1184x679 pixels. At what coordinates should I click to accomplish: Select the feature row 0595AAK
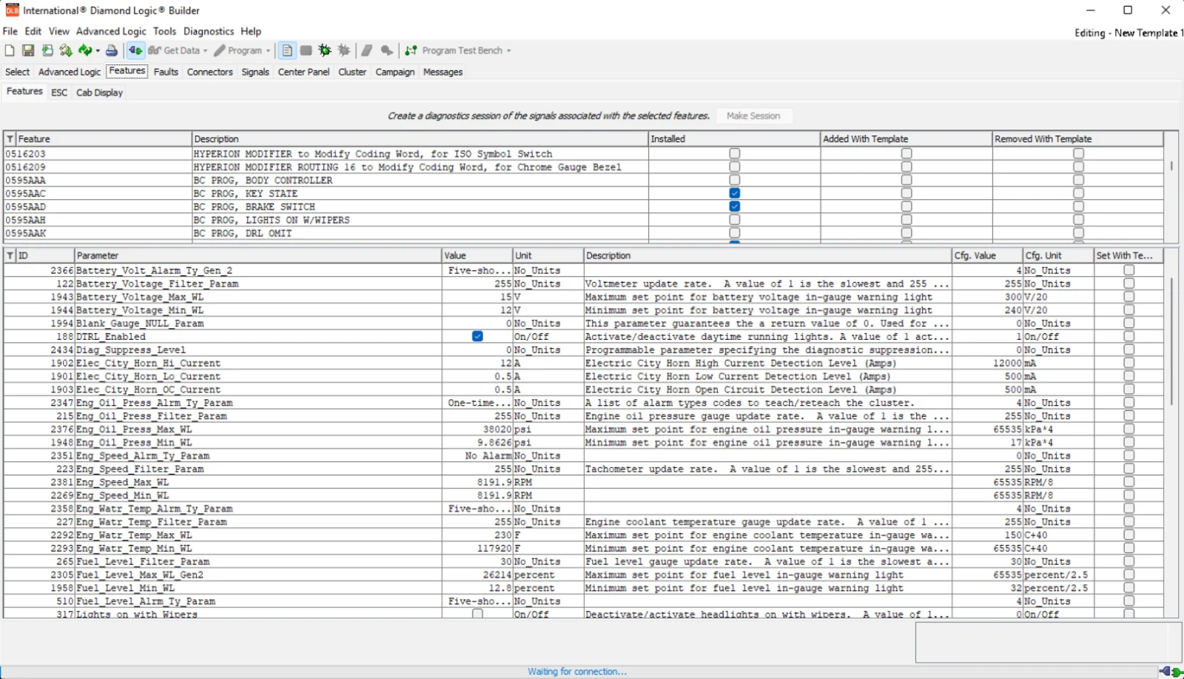pyautogui.click(x=583, y=233)
